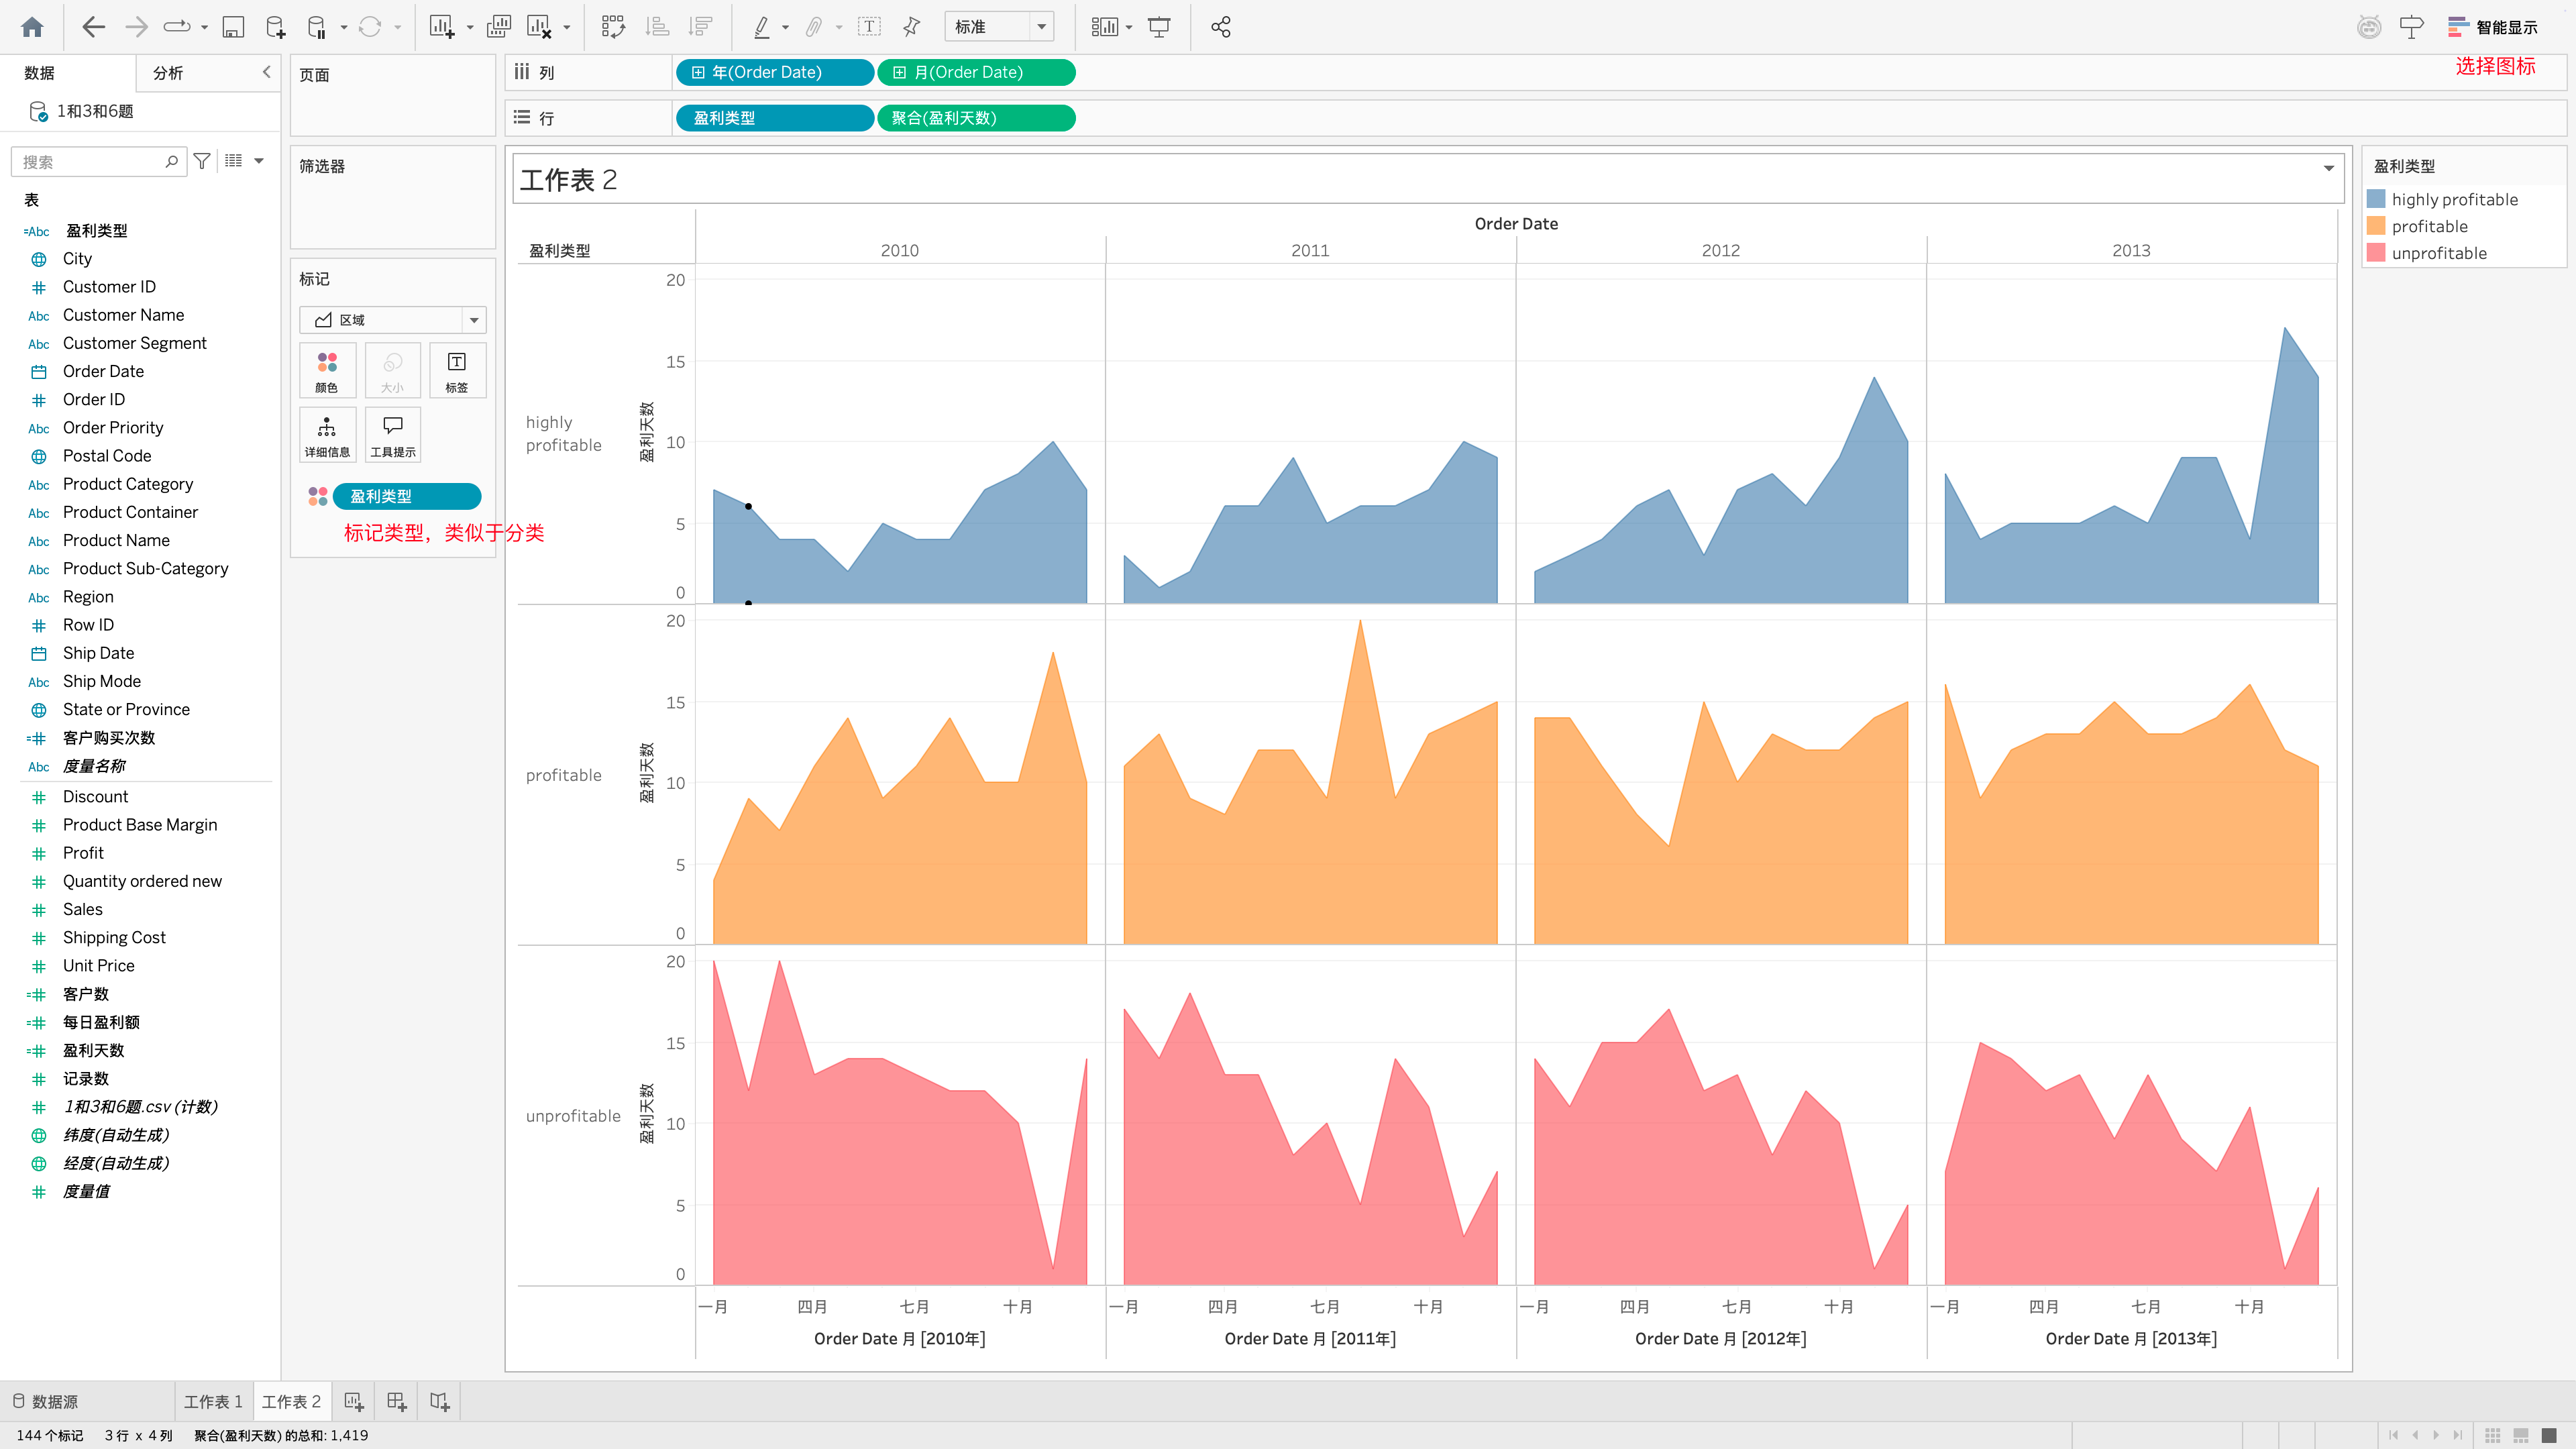Viewport: 2576px width, 1449px height.
Task: Go to the Tableau home start page
Action: coord(32,27)
